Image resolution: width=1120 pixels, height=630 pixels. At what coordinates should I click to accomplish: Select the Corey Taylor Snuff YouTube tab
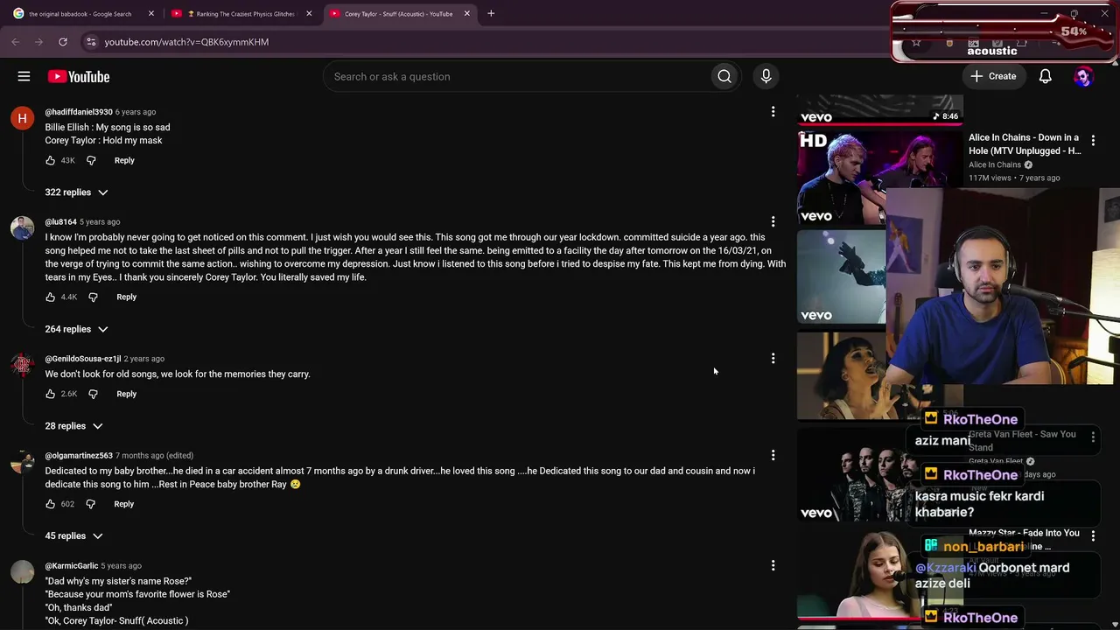pos(399,13)
